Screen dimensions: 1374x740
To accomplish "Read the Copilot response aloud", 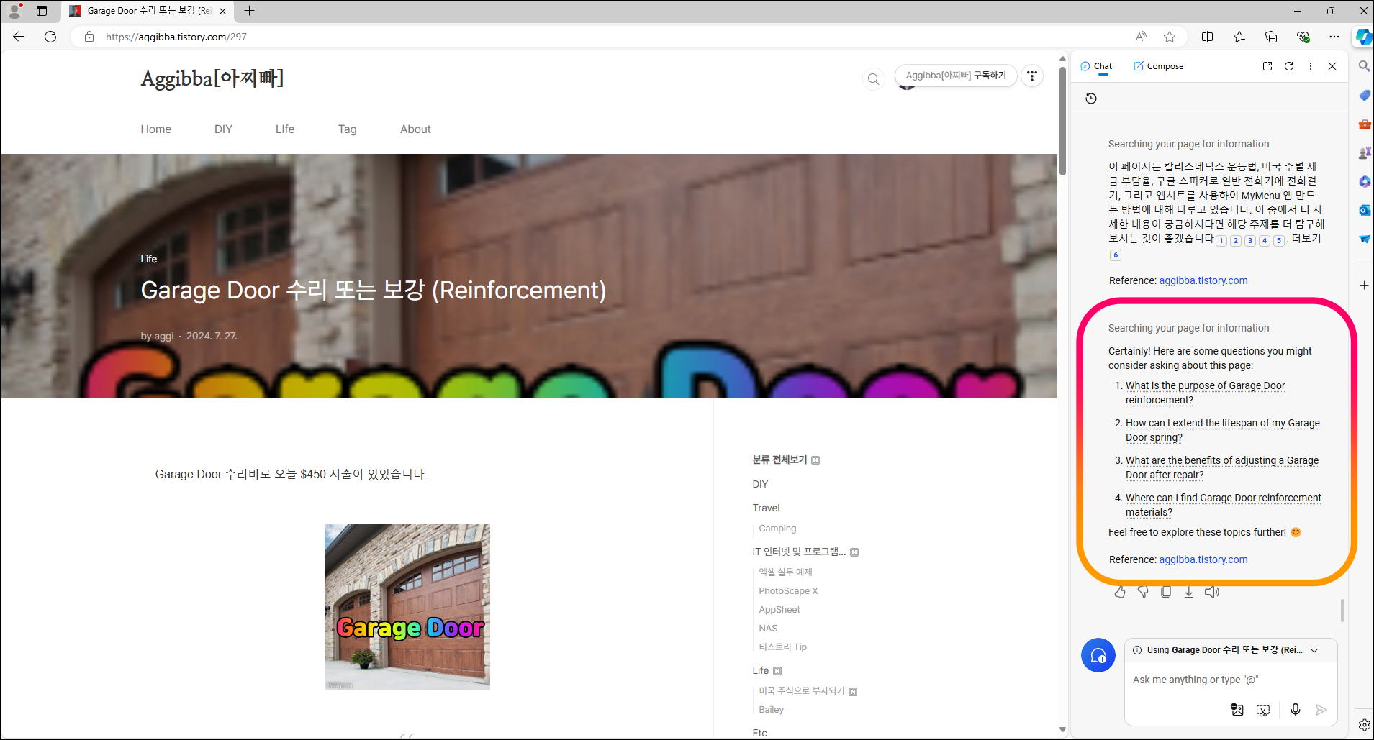I will click(1212, 592).
